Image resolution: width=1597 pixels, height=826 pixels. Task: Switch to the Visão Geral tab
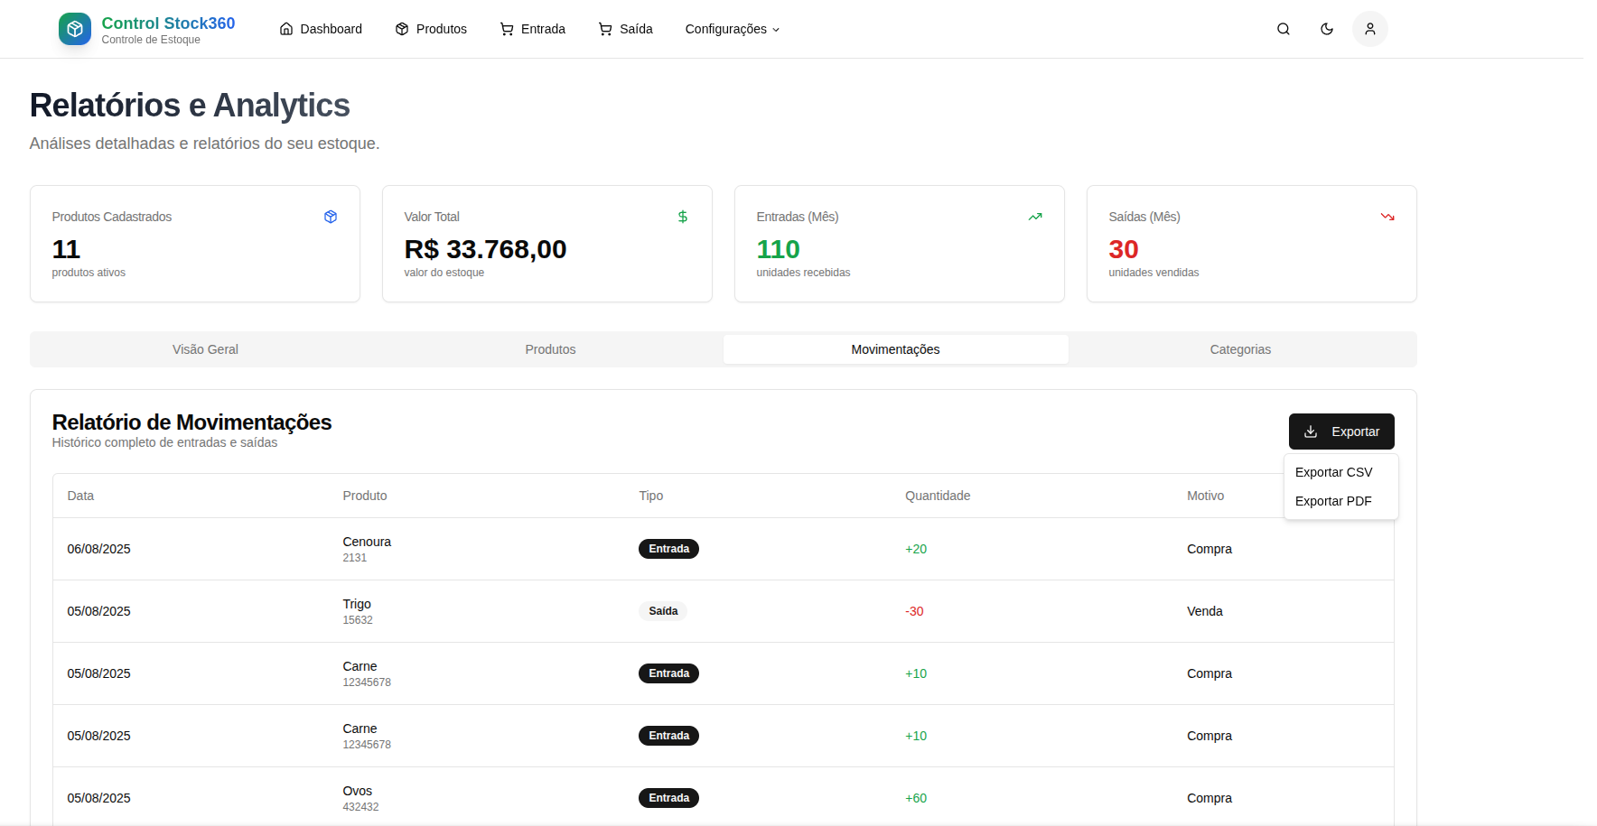[x=205, y=349]
